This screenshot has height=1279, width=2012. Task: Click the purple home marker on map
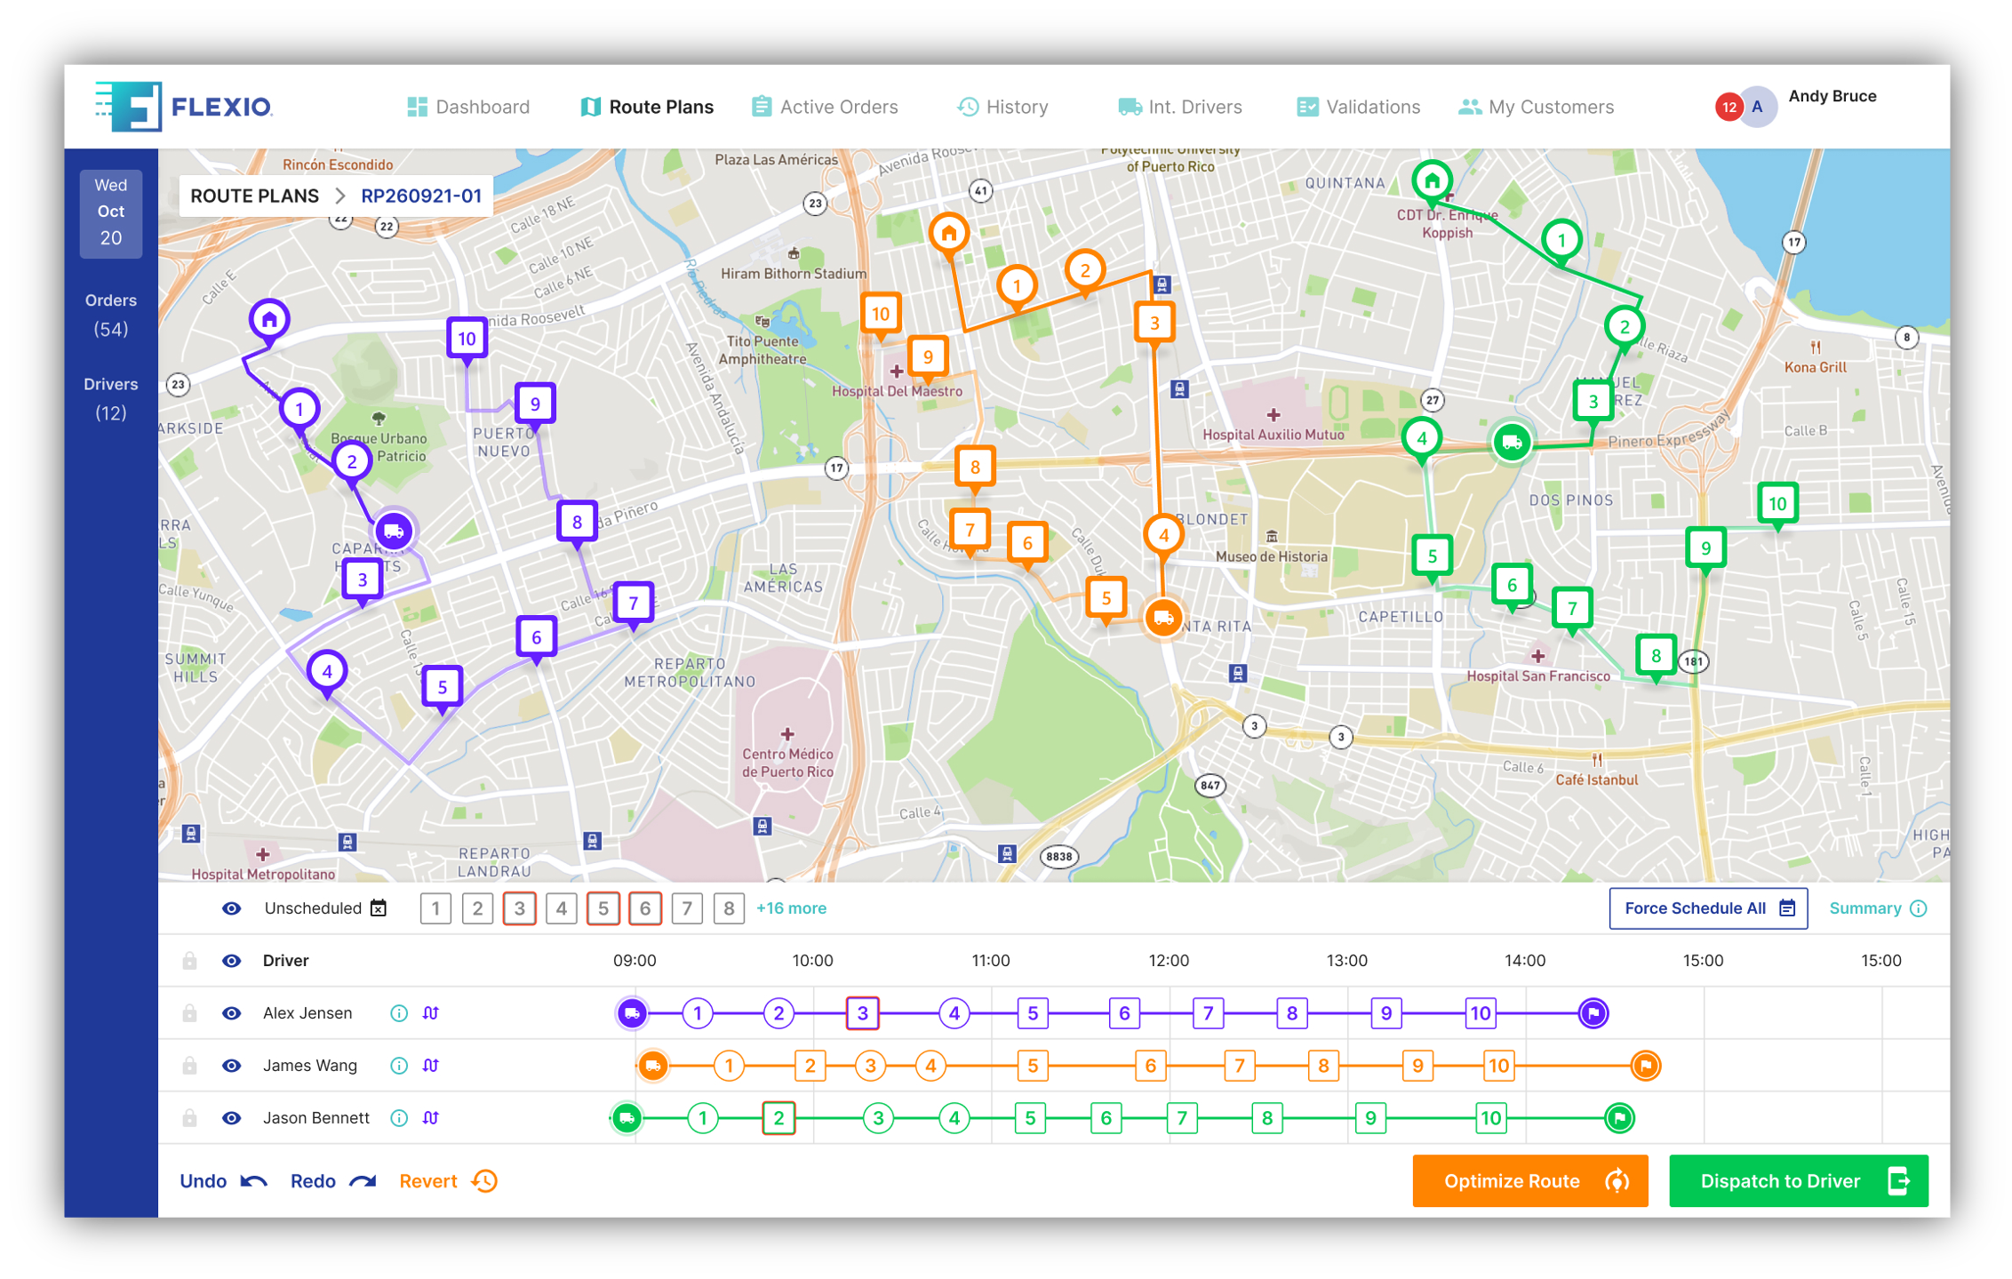point(269,319)
